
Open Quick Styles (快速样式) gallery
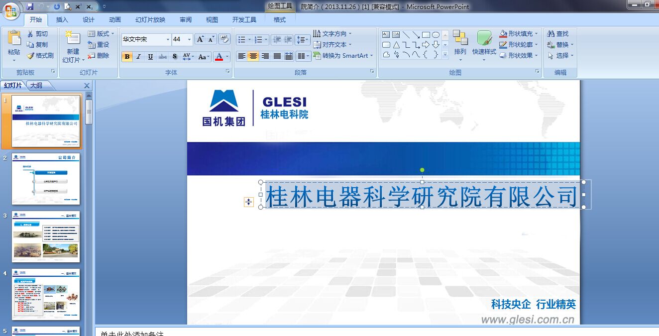484,46
